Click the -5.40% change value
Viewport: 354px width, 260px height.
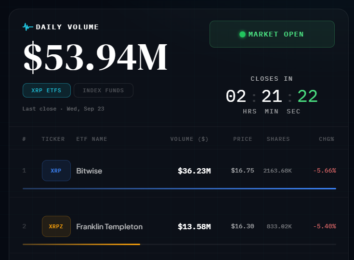(325, 226)
